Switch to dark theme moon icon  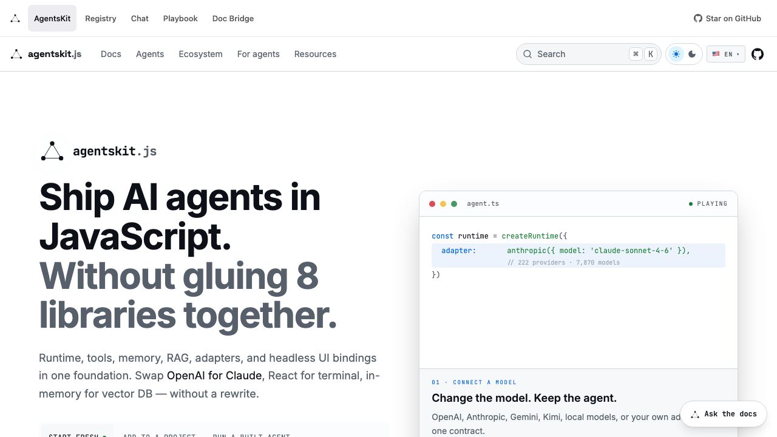(x=692, y=54)
